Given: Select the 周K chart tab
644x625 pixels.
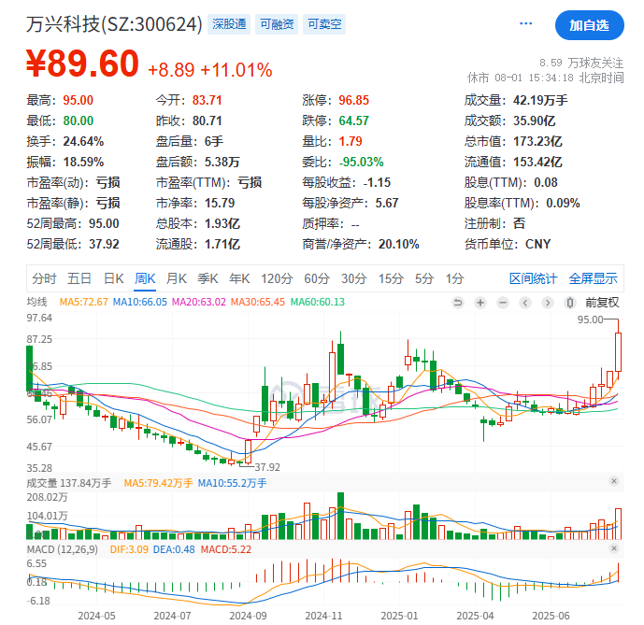Looking at the screenshot, I should [145, 278].
